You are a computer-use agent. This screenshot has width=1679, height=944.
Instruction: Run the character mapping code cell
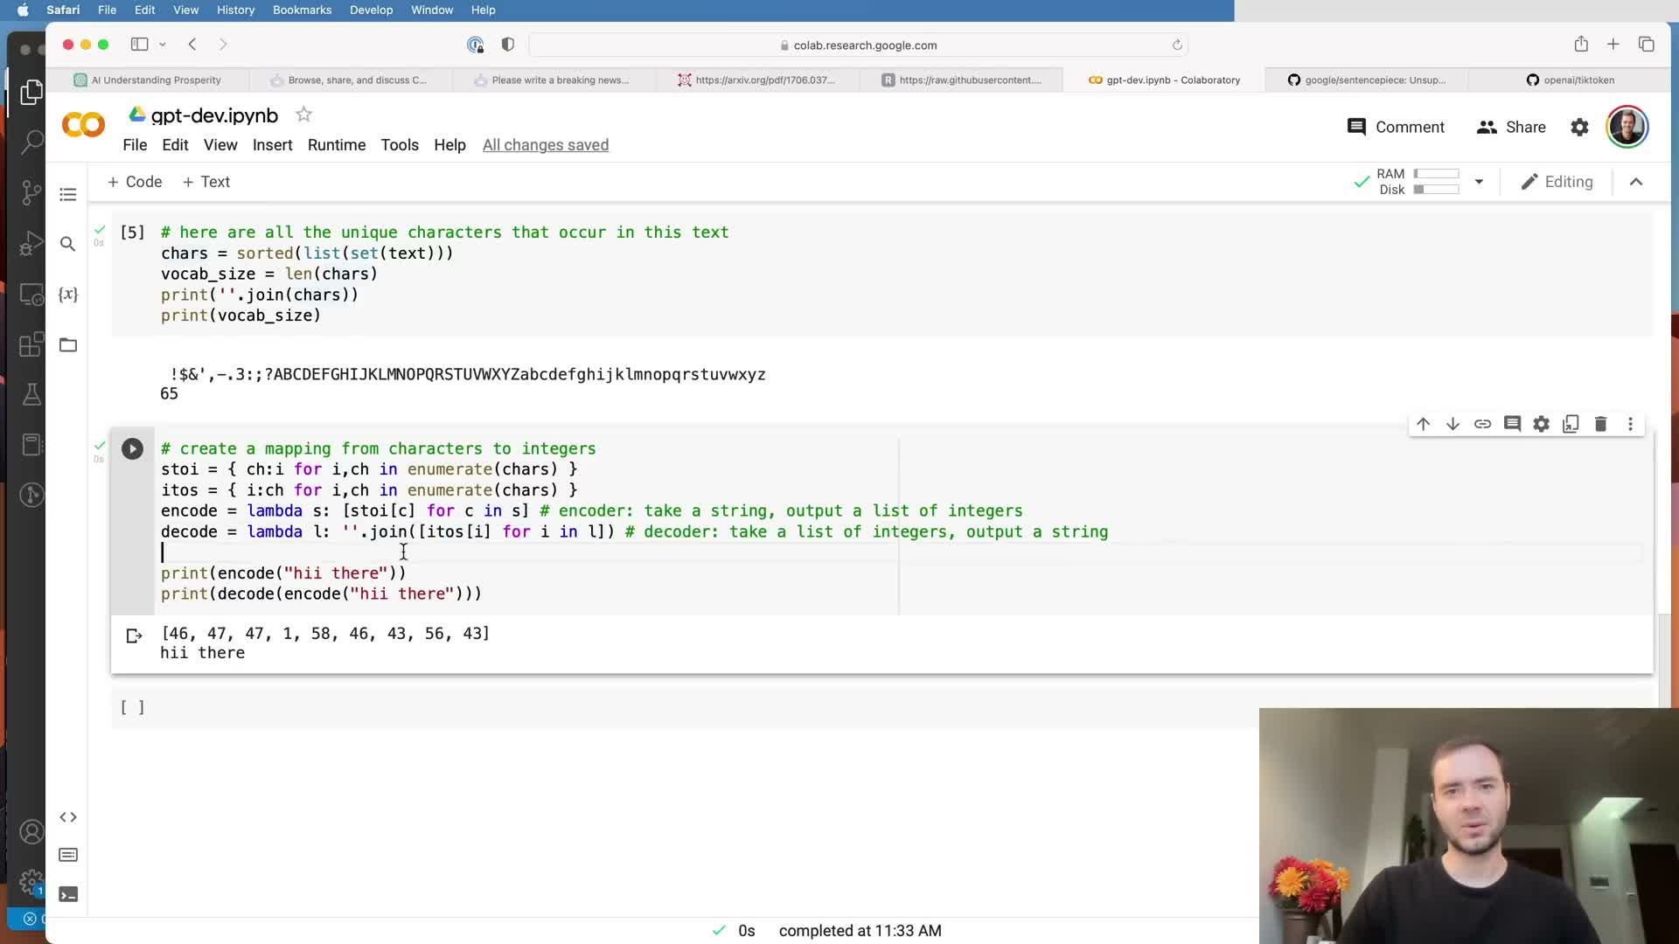pos(132,448)
